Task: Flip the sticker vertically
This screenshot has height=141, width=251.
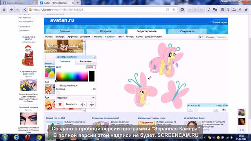Action: pos(91,105)
